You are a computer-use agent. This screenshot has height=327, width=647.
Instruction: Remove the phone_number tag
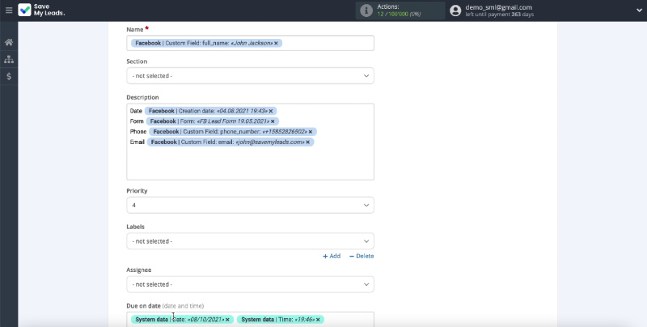point(311,132)
